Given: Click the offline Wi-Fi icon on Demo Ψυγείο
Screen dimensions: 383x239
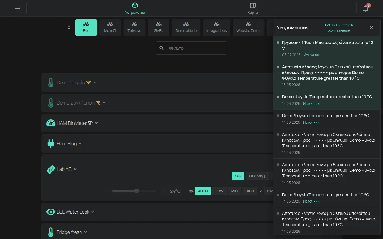Looking at the screenshot, I should point(89,82).
